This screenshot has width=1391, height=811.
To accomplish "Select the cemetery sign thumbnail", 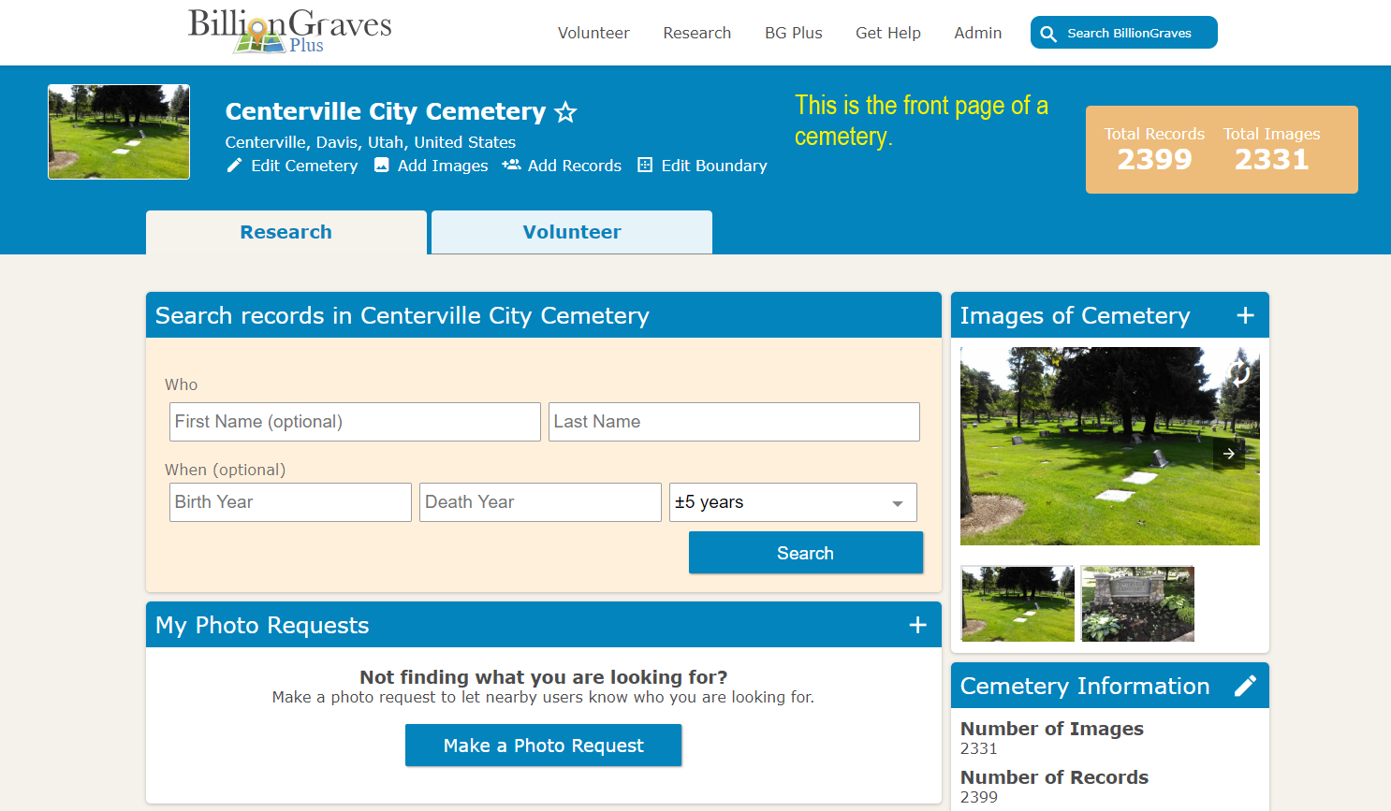I will [1137, 603].
